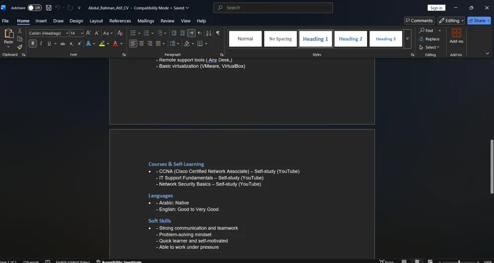Image resolution: width=494 pixels, height=263 pixels.
Task: Expand the Styles gallery More button
Action: (x=408, y=39)
